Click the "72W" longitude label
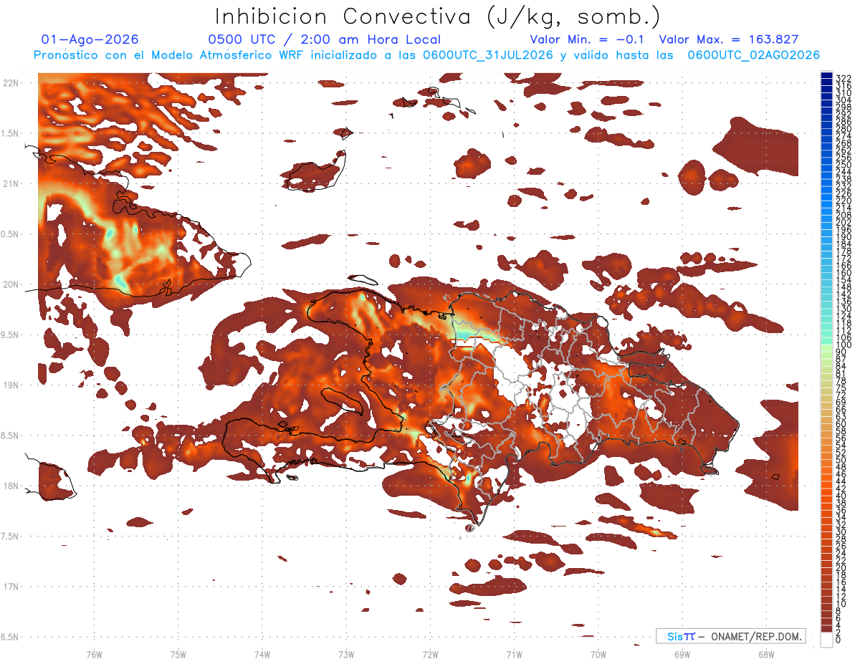This screenshot has width=860, height=664. pyautogui.click(x=430, y=654)
